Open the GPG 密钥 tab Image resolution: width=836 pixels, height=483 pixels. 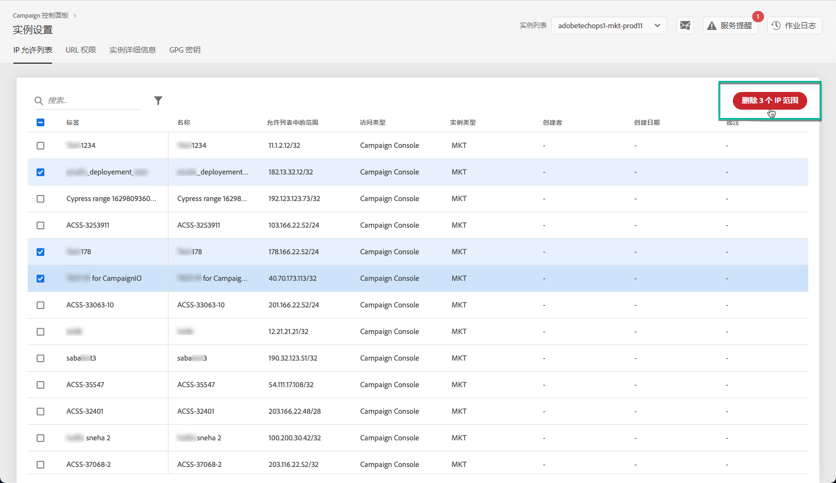pyautogui.click(x=185, y=50)
